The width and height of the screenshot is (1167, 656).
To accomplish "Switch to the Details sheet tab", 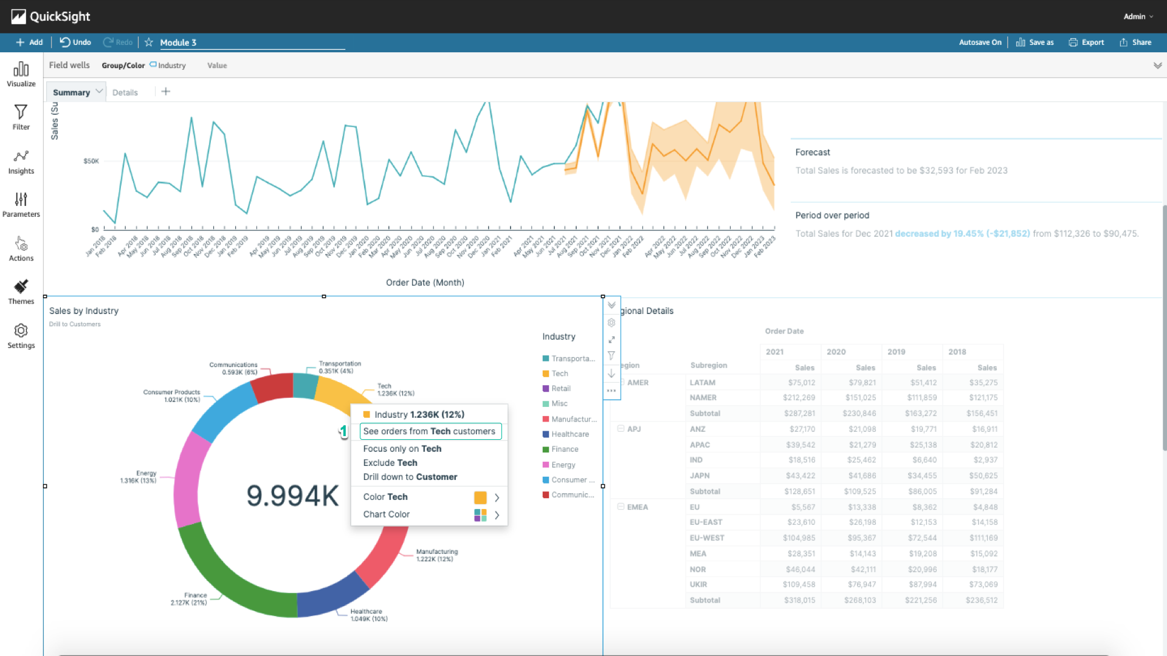I will click(125, 92).
